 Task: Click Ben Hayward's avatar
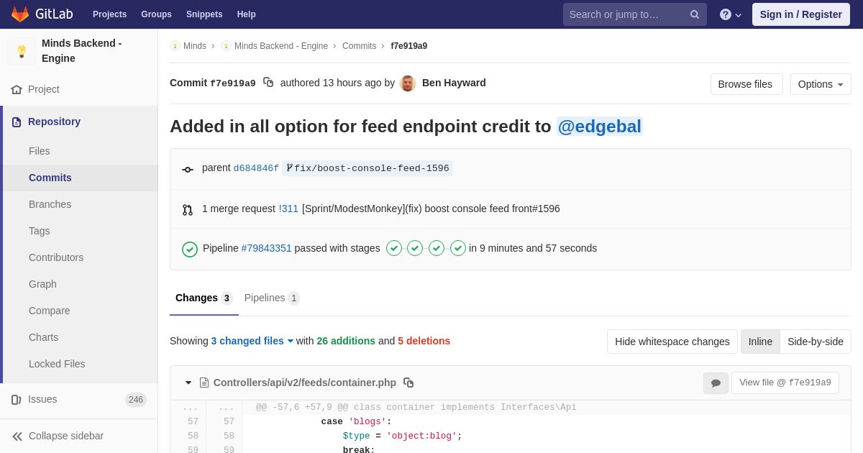pos(408,83)
